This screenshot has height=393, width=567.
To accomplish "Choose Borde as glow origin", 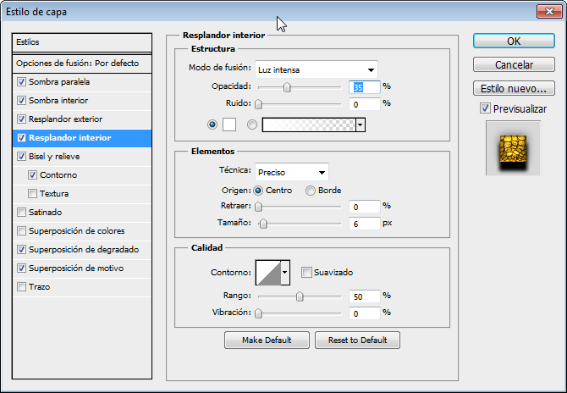I will (x=311, y=191).
